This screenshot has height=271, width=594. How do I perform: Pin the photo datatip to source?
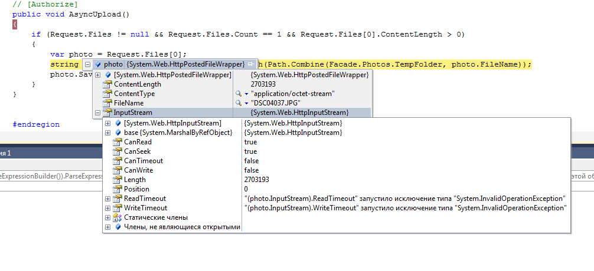point(251,64)
